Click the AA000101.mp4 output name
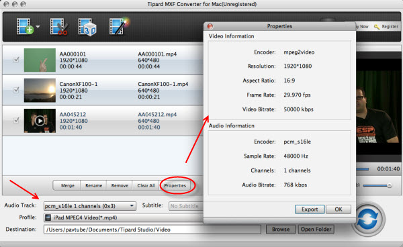Image resolution: width=403 pixels, height=247 pixels. point(157,54)
